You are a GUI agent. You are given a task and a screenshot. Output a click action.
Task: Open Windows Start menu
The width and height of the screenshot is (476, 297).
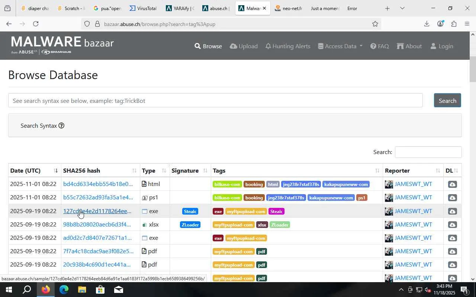9,290
